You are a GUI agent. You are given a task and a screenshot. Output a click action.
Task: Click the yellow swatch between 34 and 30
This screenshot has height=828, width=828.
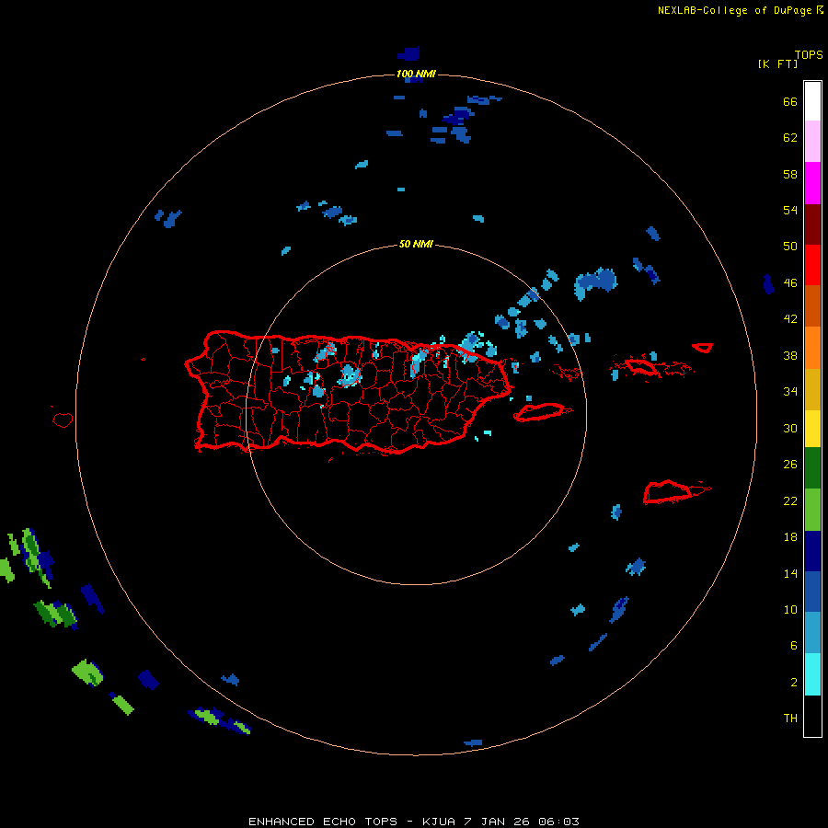(812, 429)
